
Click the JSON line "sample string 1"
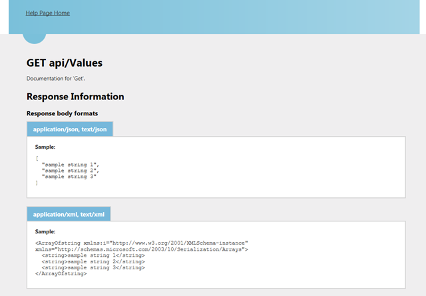click(71, 165)
